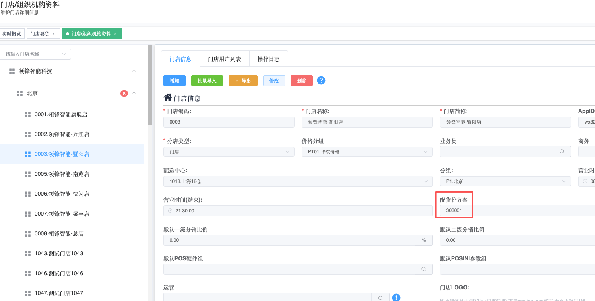Open the 价格分组 dropdown

[366, 152]
